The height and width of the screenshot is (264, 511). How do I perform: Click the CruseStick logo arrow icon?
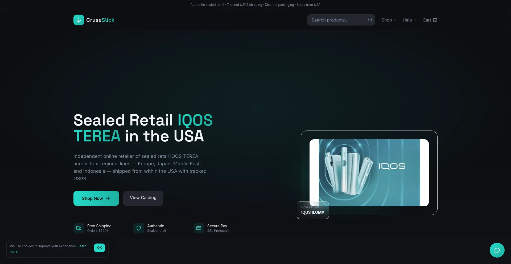point(79,20)
